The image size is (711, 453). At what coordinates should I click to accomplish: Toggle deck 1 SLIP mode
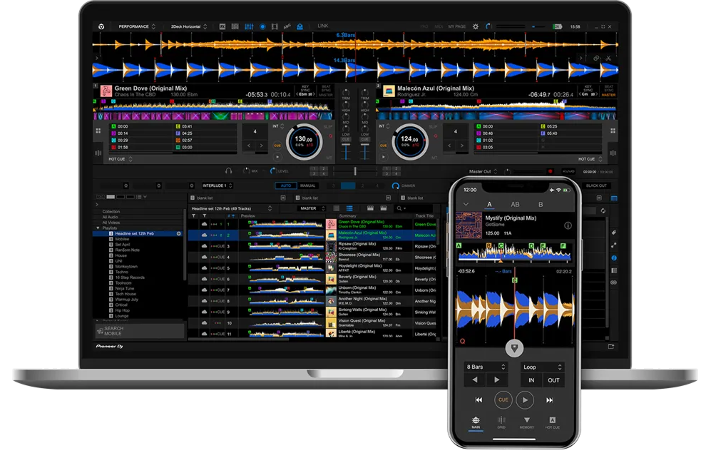click(x=328, y=127)
